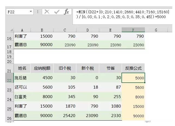
Task: Select column G header
Action: coord(156,30)
